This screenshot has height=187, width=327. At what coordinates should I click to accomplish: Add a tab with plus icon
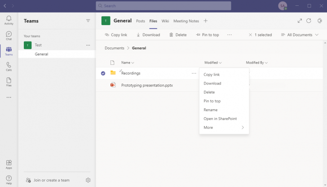(206, 21)
